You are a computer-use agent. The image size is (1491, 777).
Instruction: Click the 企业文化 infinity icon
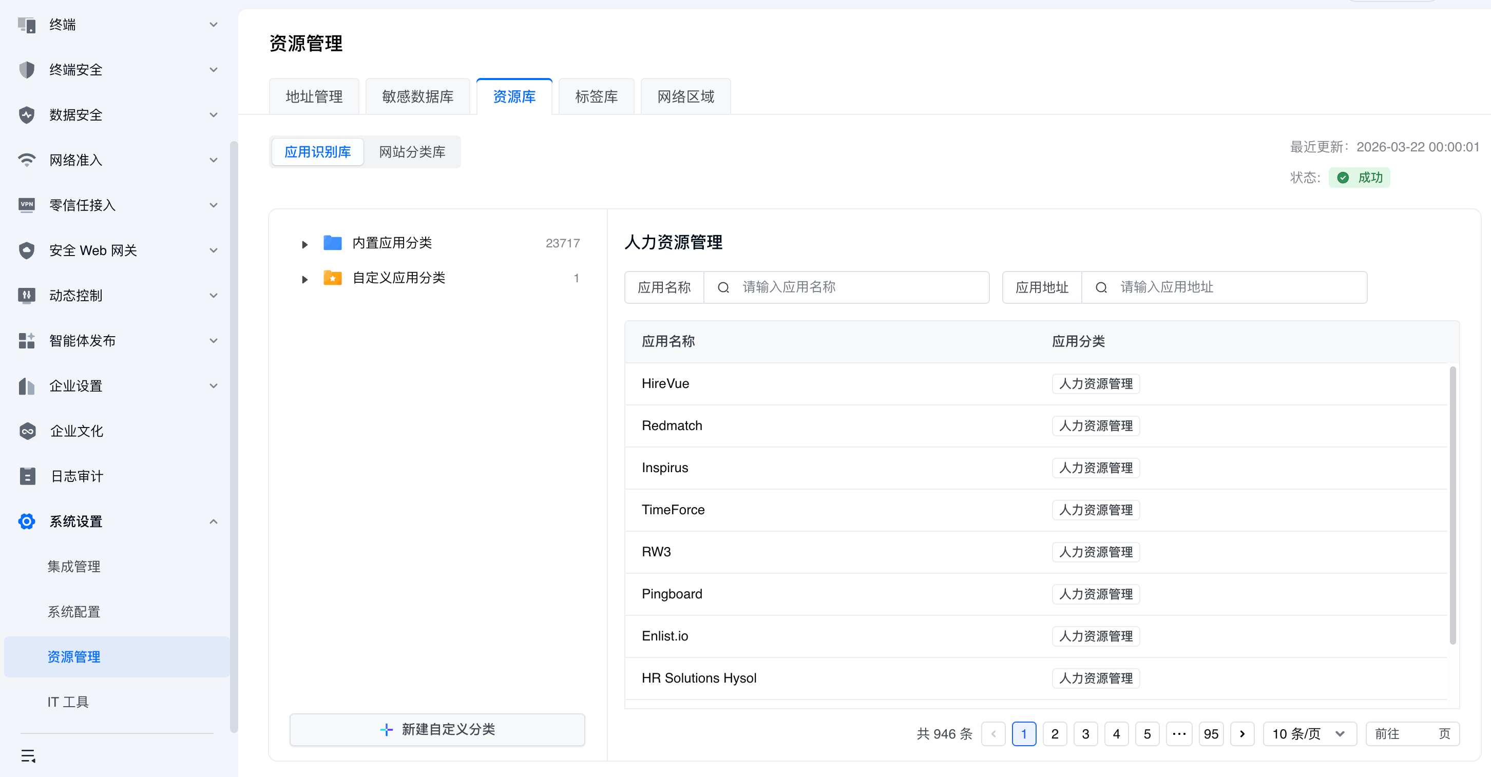(27, 431)
